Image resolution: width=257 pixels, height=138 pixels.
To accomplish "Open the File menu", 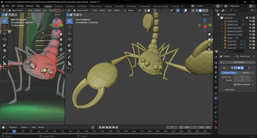I will click(x=7, y=6).
